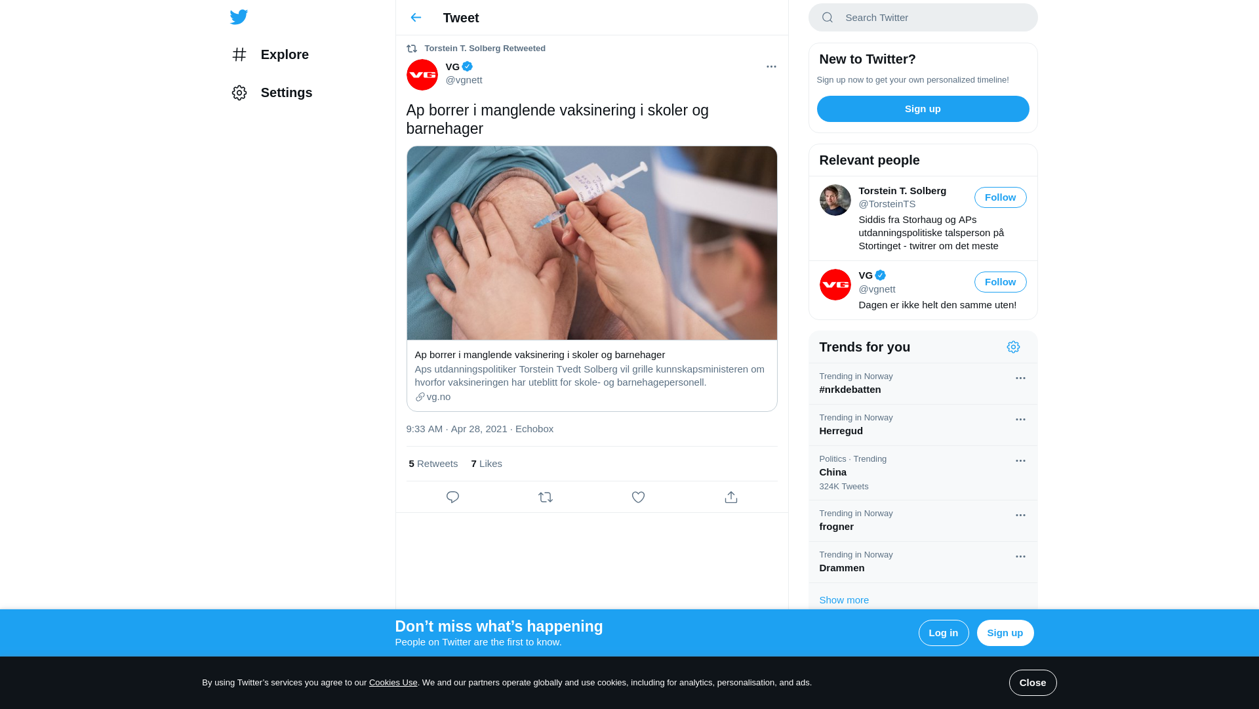Open Settings from the sidebar
The height and width of the screenshot is (709, 1259).
272,92
